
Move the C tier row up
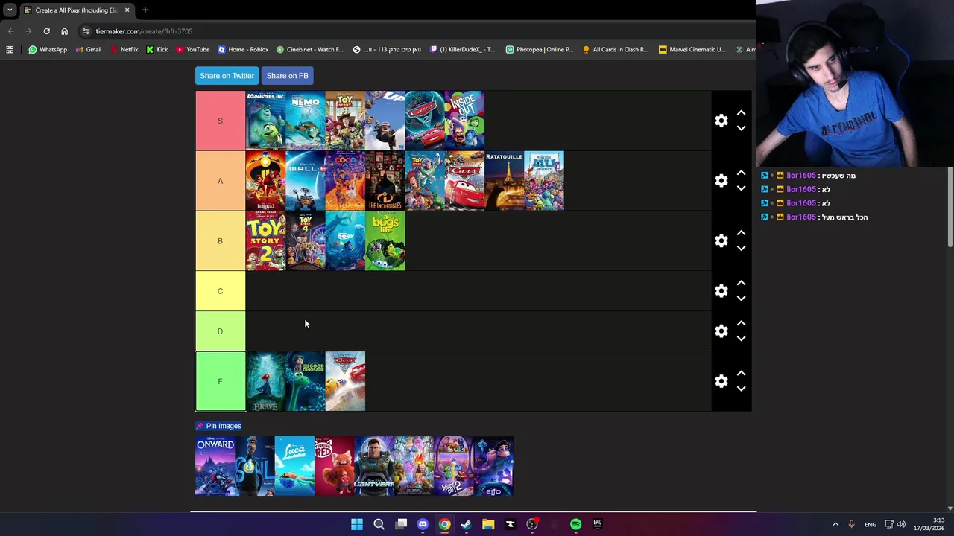tap(741, 283)
